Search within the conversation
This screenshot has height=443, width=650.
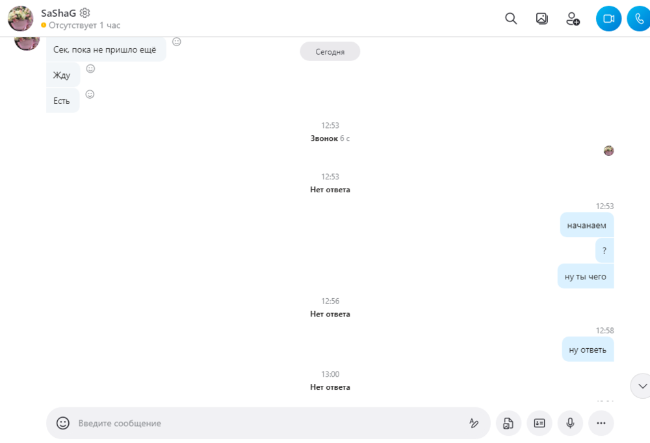(x=511, y=19)
